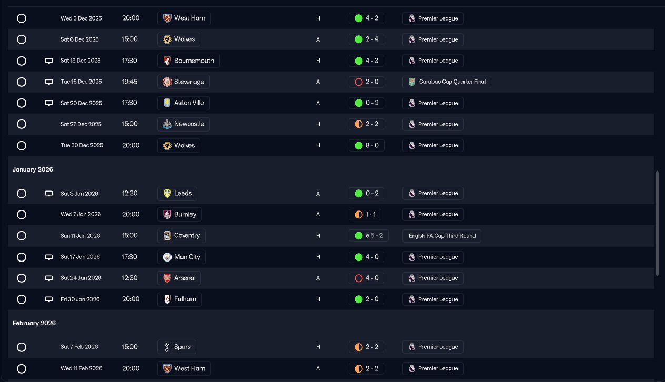
Task: Select the radio circle for Aston Villa fixture
Action: click(x=22, y=103)
